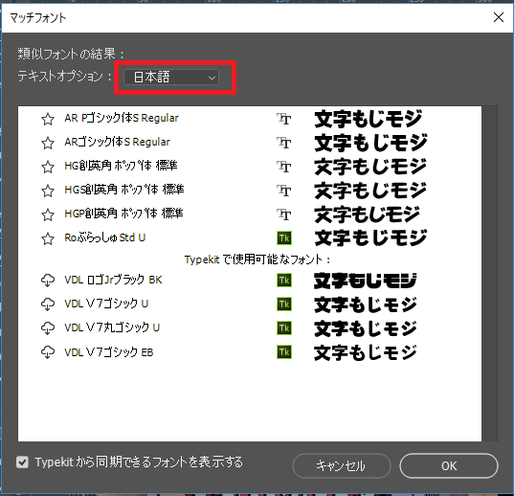514x496 pixels.
Task: Click cloud download icon for VDL V7ゴシック EB
Action: (48, 352)
